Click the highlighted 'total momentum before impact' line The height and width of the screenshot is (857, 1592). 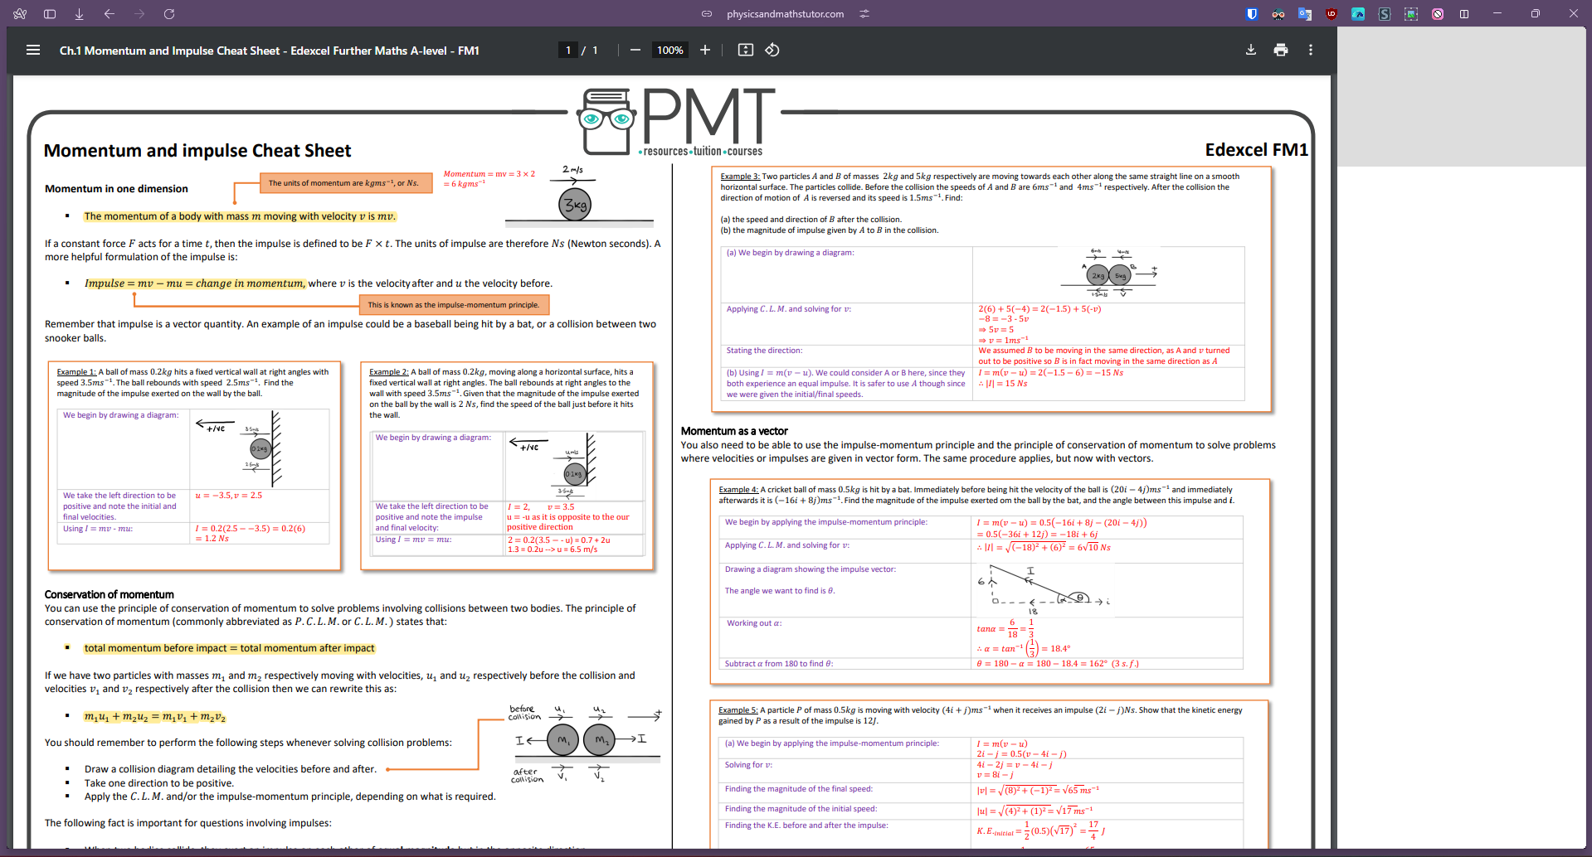click(x=229, y=648)
